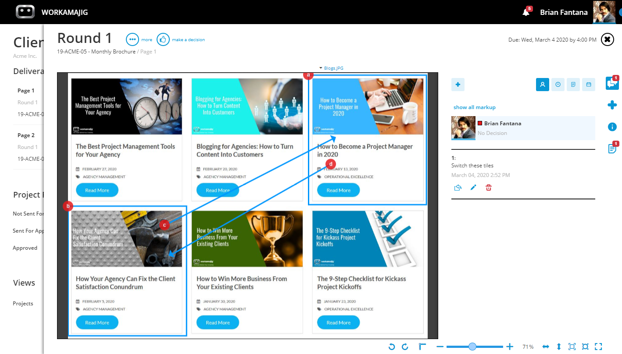This screenshot has width=622, height=354.
Task: Toggle the ruler tool
Action: click(422, 347)
